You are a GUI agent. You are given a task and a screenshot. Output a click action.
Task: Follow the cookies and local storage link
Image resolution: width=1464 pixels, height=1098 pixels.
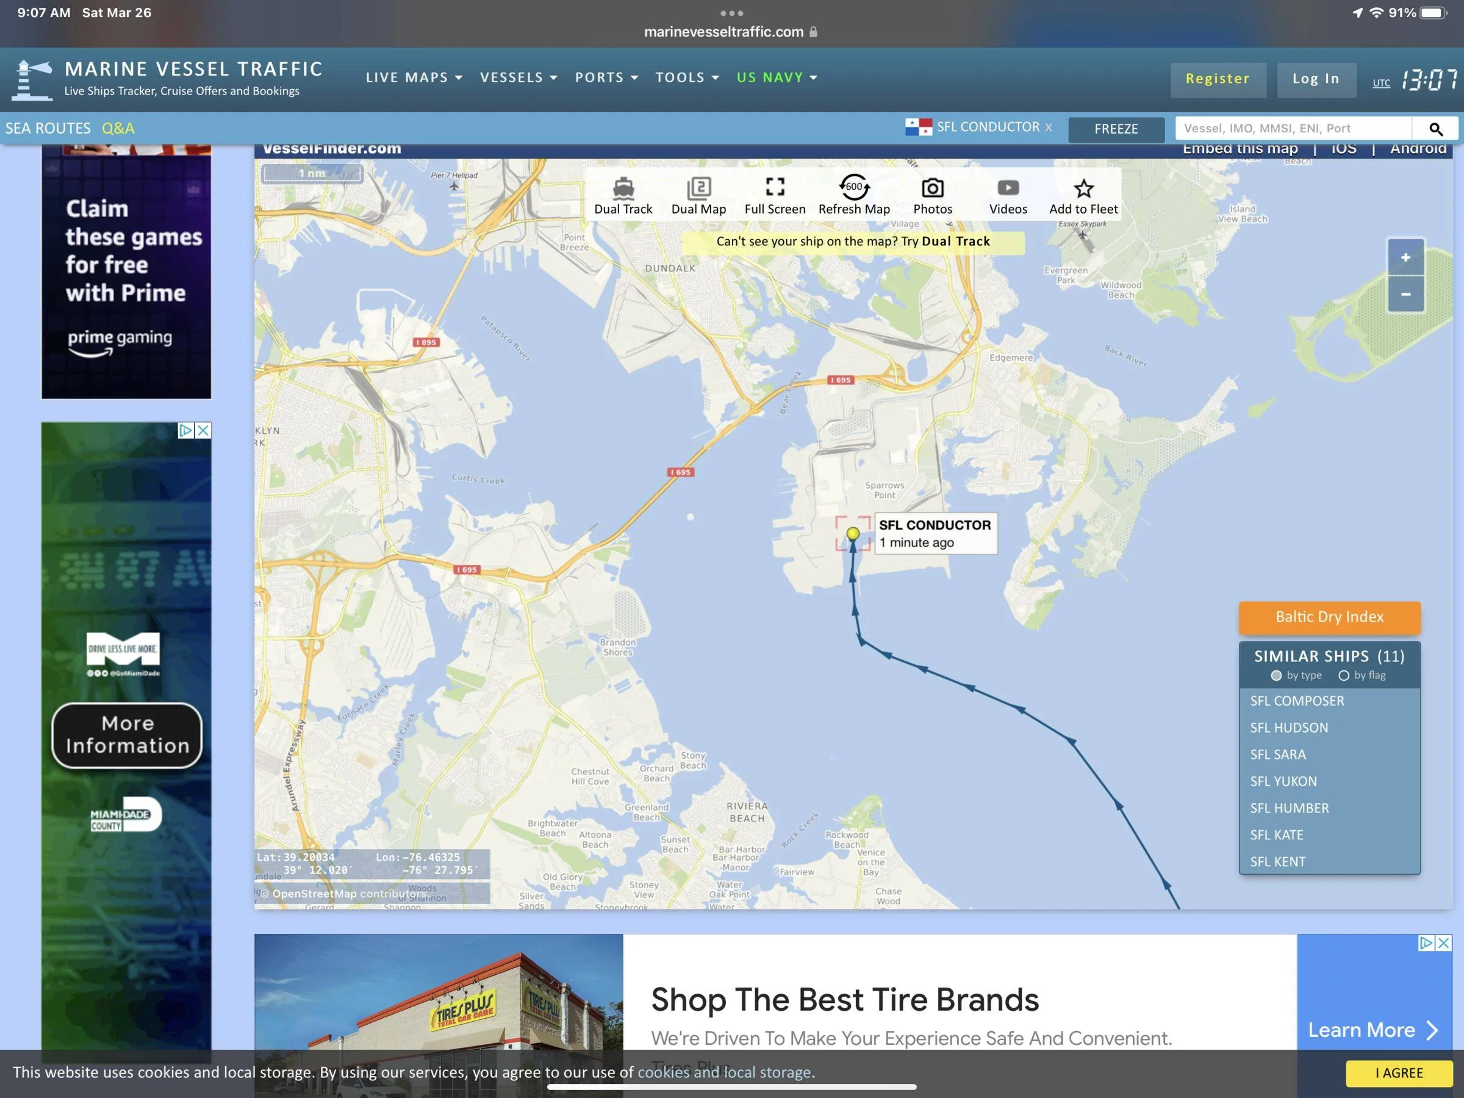point(724,1072)
